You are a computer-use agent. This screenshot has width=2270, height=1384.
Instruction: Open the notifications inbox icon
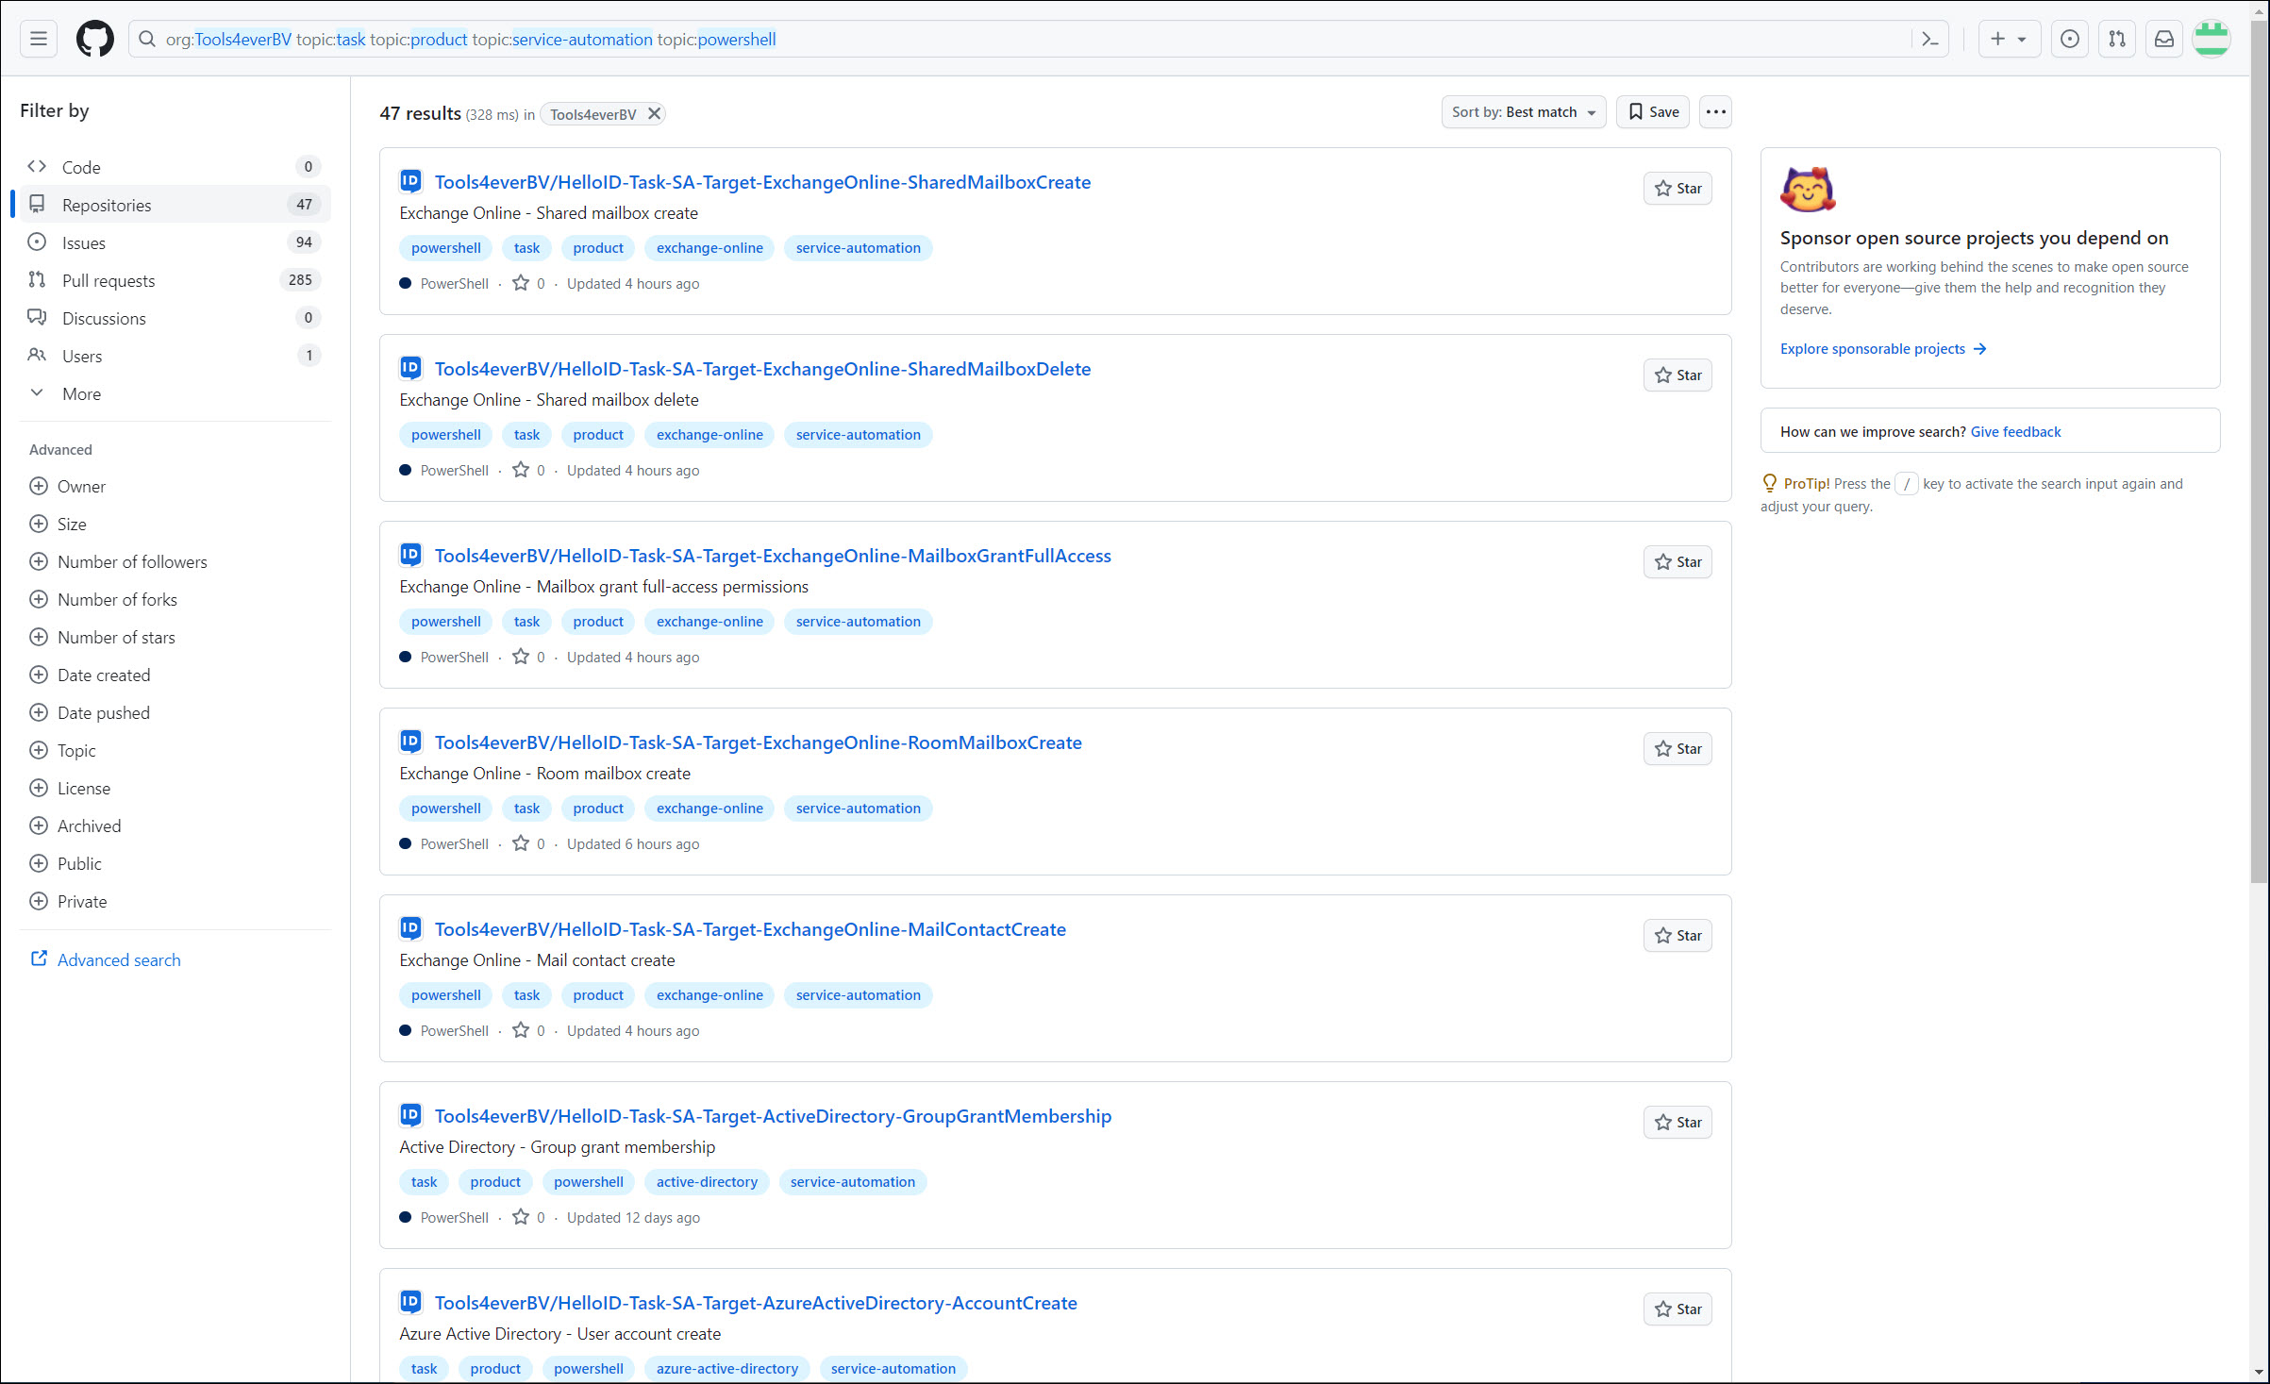(2163, 39)
